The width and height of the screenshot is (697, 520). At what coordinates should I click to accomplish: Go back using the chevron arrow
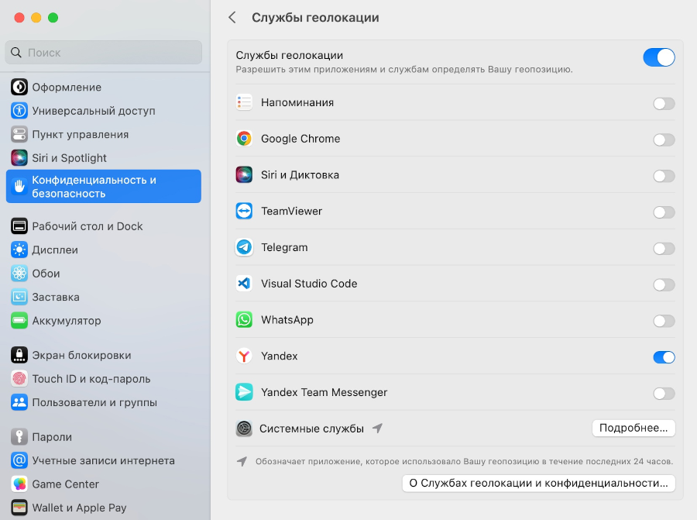click(232, 17)
